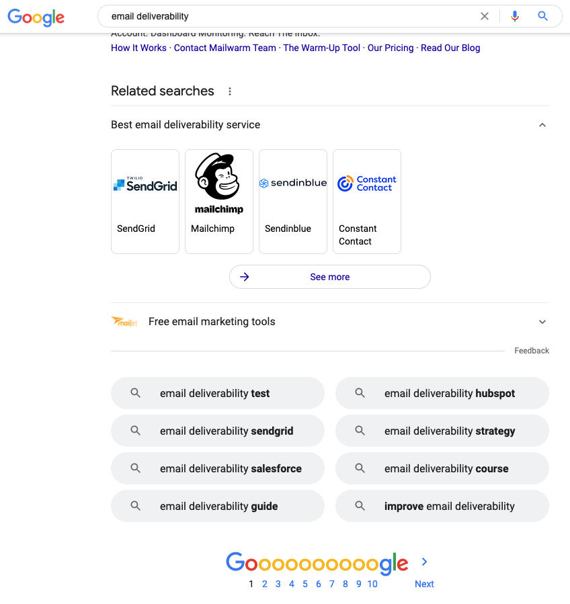Click the Google logo

pos(36,17)
